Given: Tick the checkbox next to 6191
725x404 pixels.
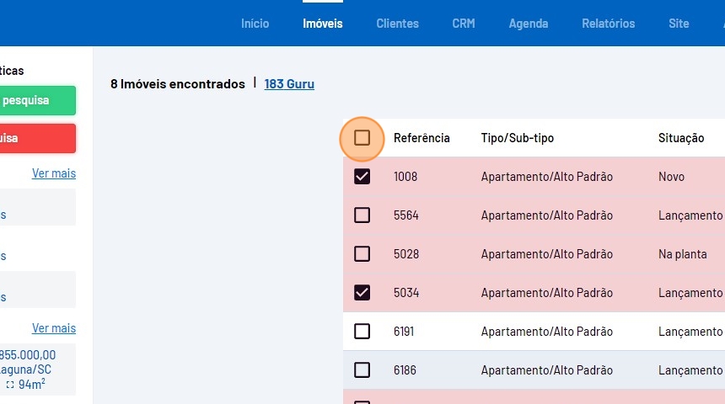Looking at the screenshot, I should [x=362, y=332].
